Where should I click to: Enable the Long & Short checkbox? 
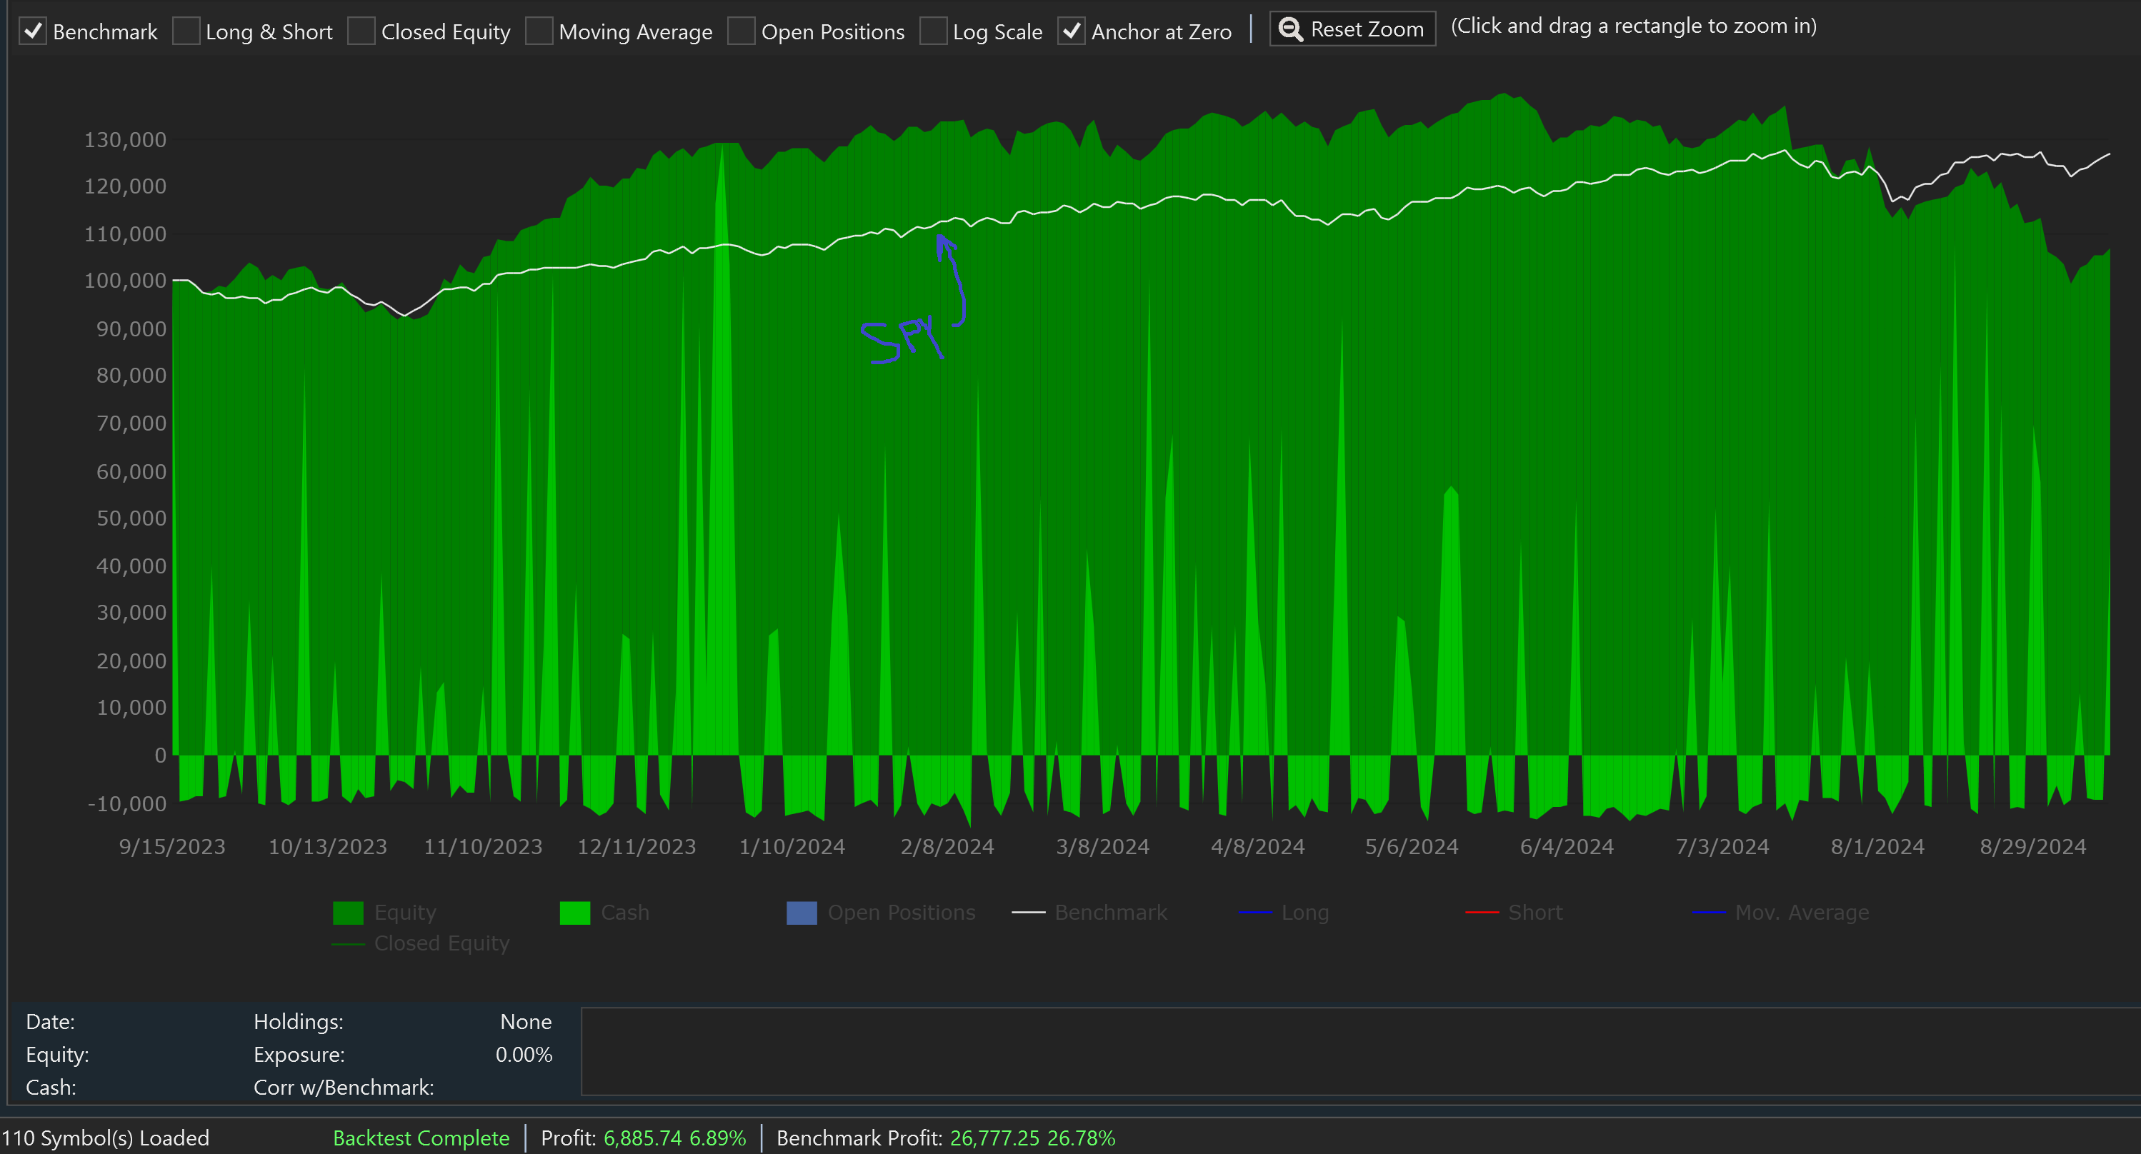click(x=186, y=31)
